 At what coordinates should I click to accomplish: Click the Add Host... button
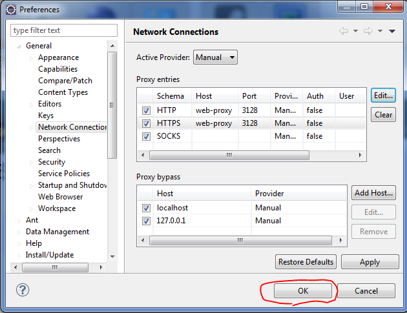pyautogui.click(x=373, y=193)
